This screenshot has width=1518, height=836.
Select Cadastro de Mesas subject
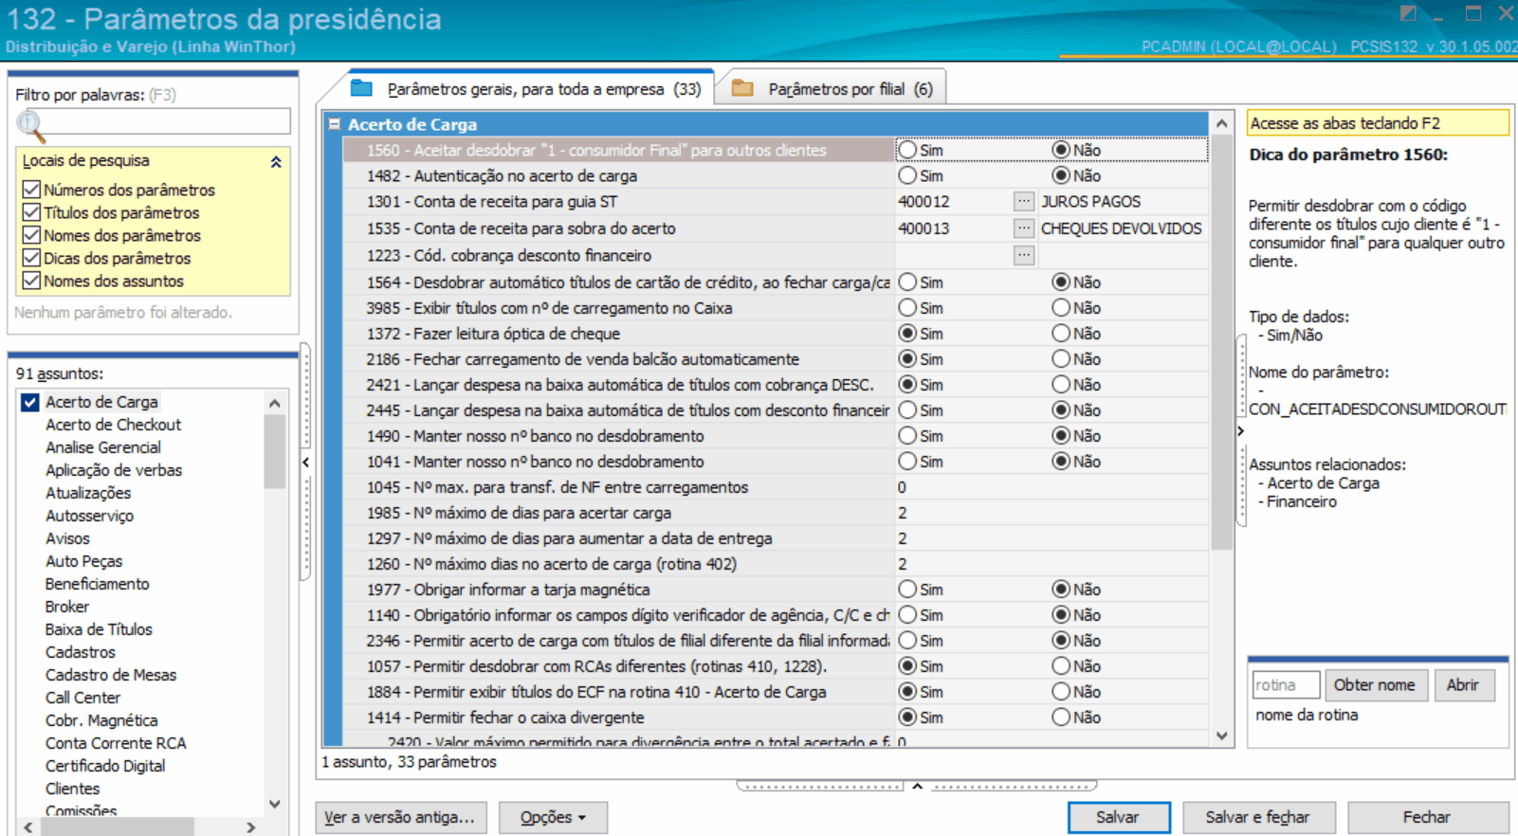click(111, 675)
